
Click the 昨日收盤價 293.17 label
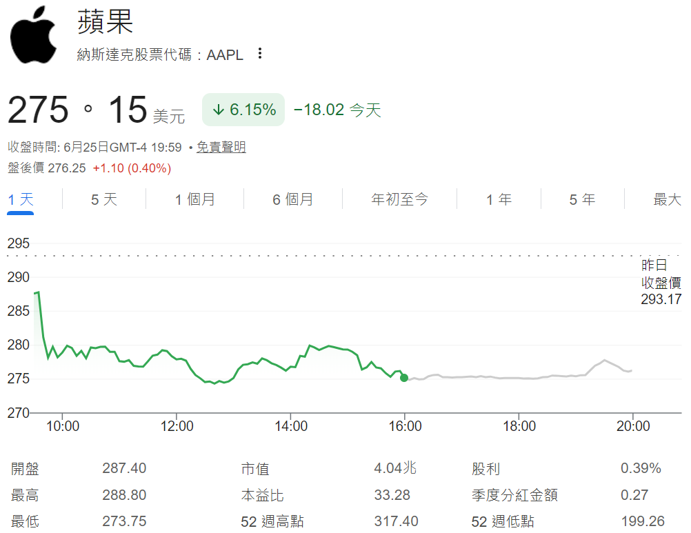[x=661, y=282]
